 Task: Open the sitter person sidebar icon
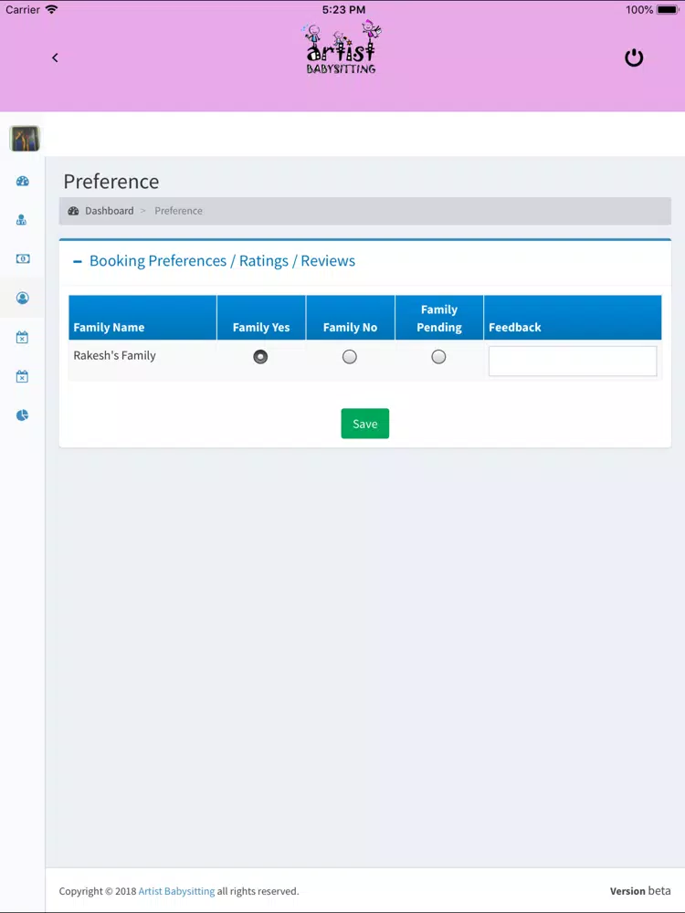pos(22,220)
